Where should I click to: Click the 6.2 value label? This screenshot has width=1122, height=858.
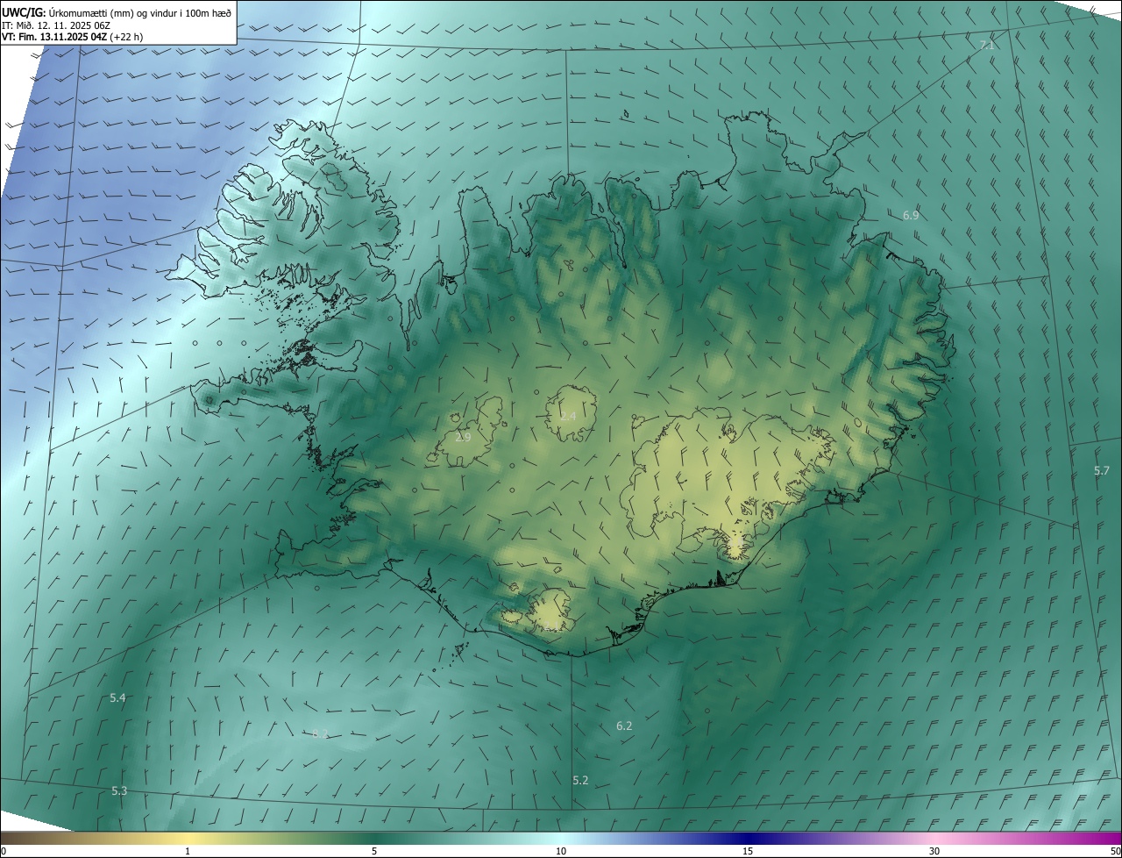click(624, 726)
